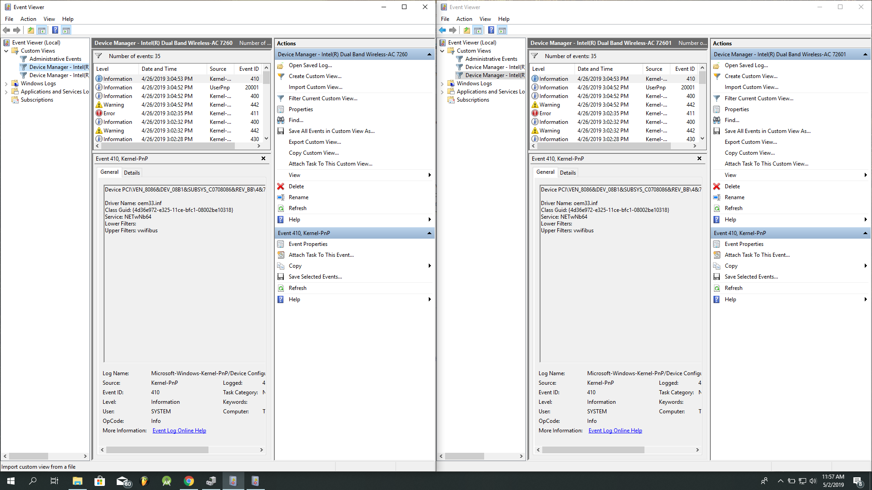Click the Find binoculars icon in left Actions pane

(x=281, y=120)
